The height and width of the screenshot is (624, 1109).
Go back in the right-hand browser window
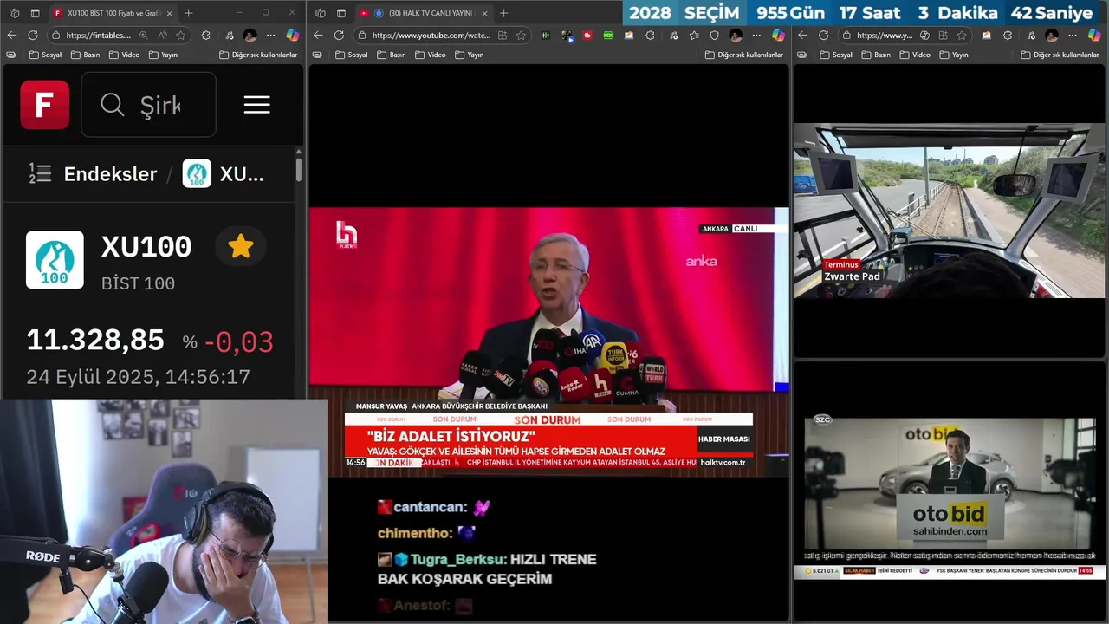(x=803, y=36)
